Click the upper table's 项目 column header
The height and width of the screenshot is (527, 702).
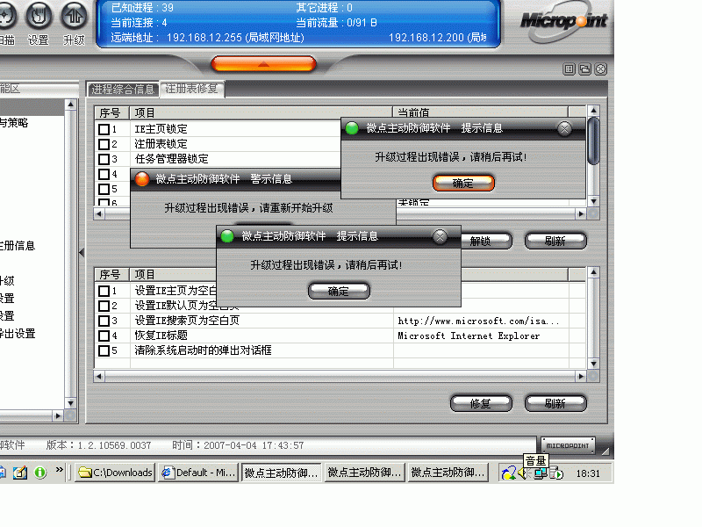(x=261, y=112)
